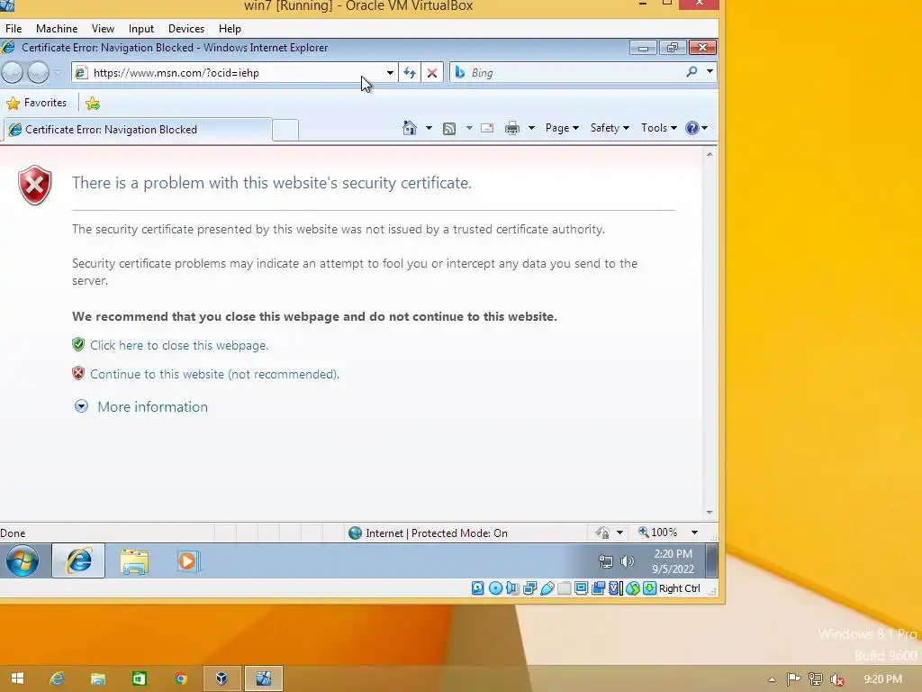The image size is (922, 692).
Task: Click VirtualBox optical drive icon
Action: click(x=496, y=587)
